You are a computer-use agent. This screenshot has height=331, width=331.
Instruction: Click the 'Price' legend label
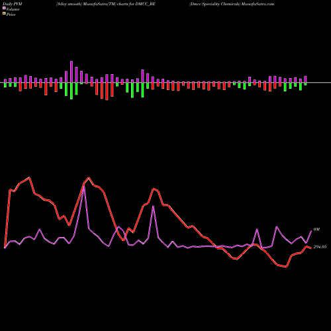click(11, 15)
